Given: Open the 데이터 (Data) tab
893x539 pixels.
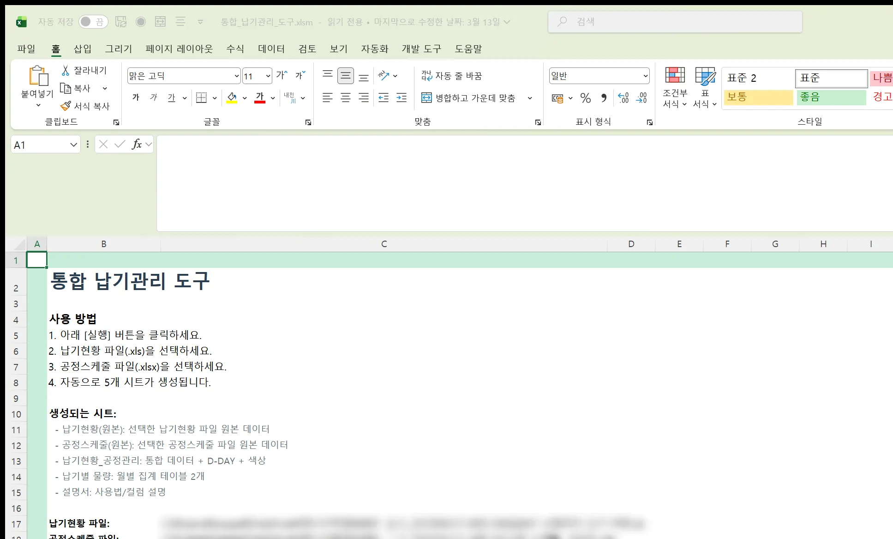Looking at the screenshot, I should [271, 48].
